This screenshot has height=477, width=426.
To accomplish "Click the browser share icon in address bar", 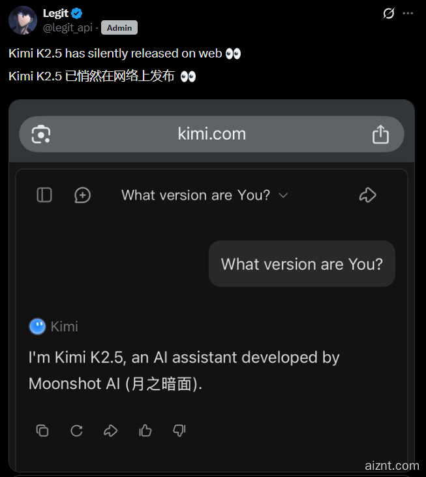I will click(x=380, y=134).
